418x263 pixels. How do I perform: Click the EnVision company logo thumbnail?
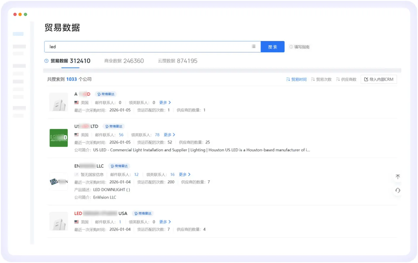(59, 181)
